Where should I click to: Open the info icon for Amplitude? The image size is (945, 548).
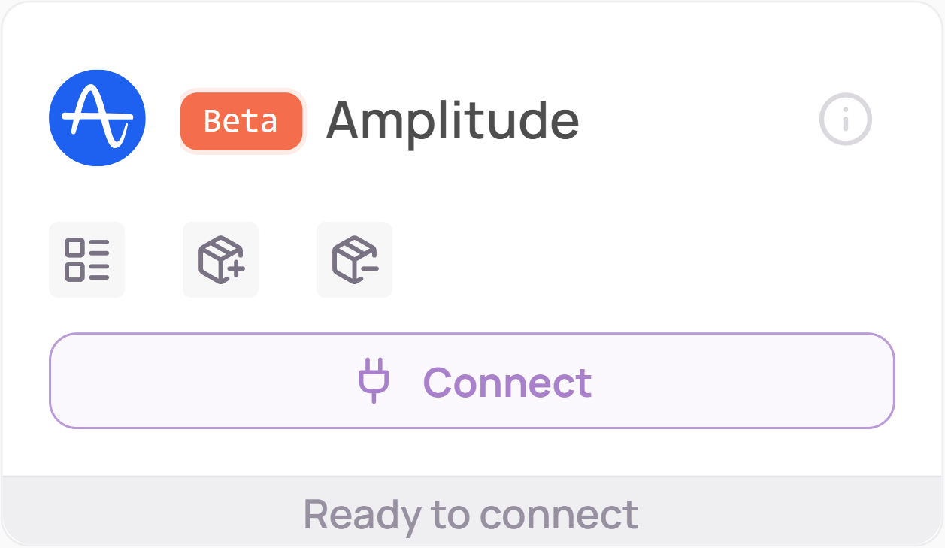point(845,119)
